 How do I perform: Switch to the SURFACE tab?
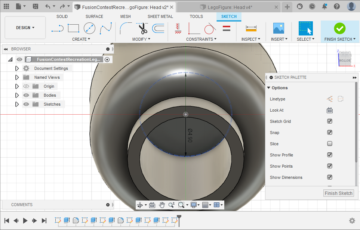point(94,16)
